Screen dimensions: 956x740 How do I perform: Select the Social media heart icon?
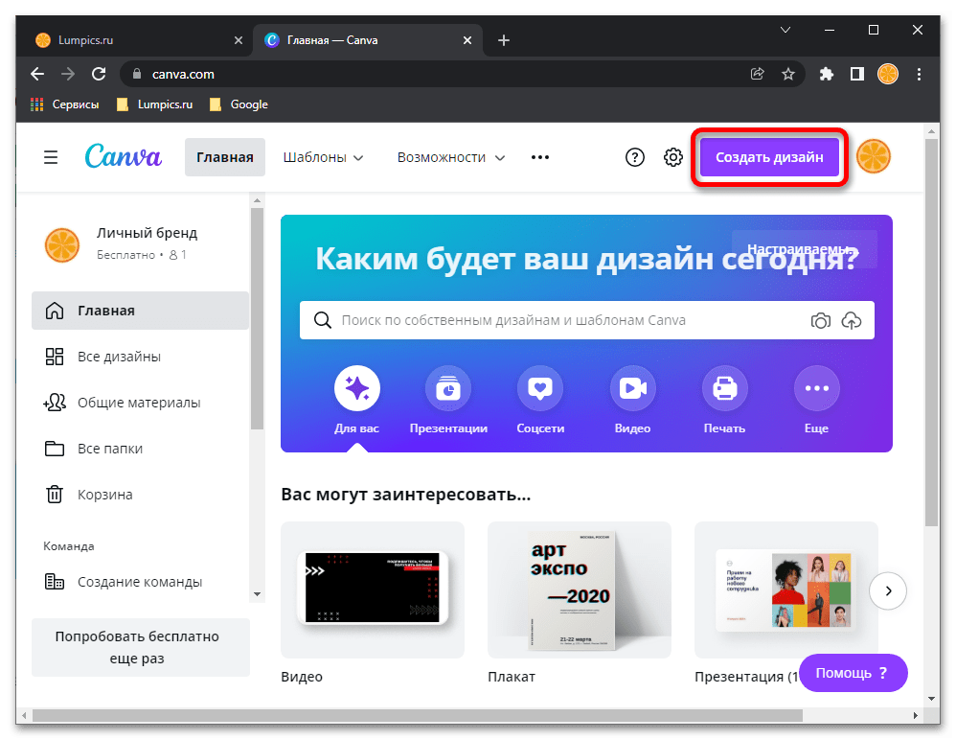pyautogui.click(x=540, y=389)
